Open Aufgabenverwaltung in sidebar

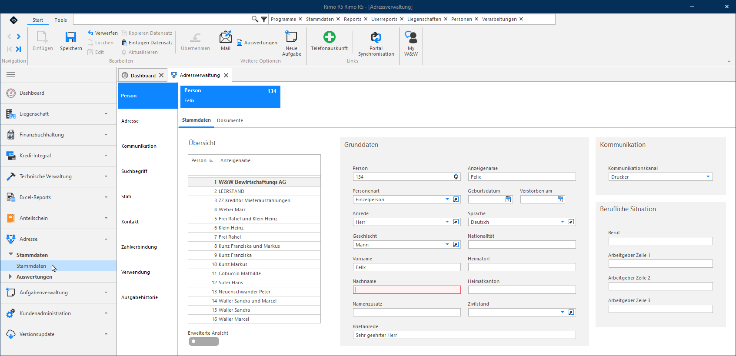point(58,293)
